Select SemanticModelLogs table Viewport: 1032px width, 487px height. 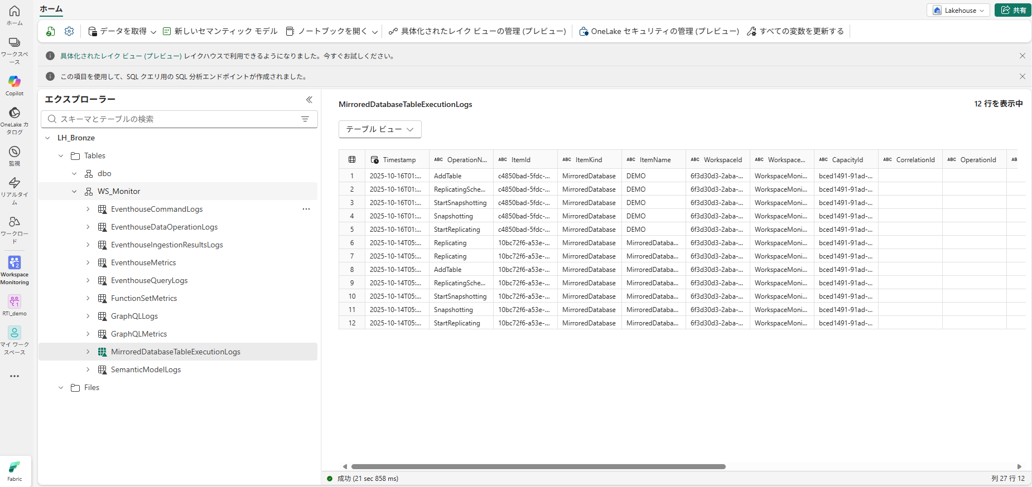tap(146, 369)
